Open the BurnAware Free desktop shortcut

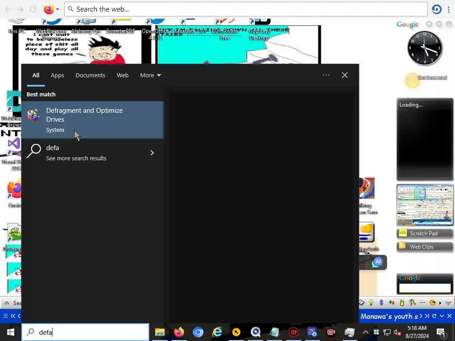224,30
